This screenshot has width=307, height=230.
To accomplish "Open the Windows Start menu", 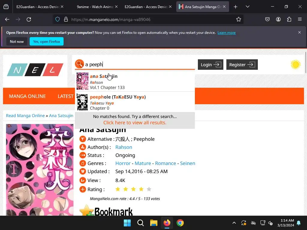I will pos(127,223).
